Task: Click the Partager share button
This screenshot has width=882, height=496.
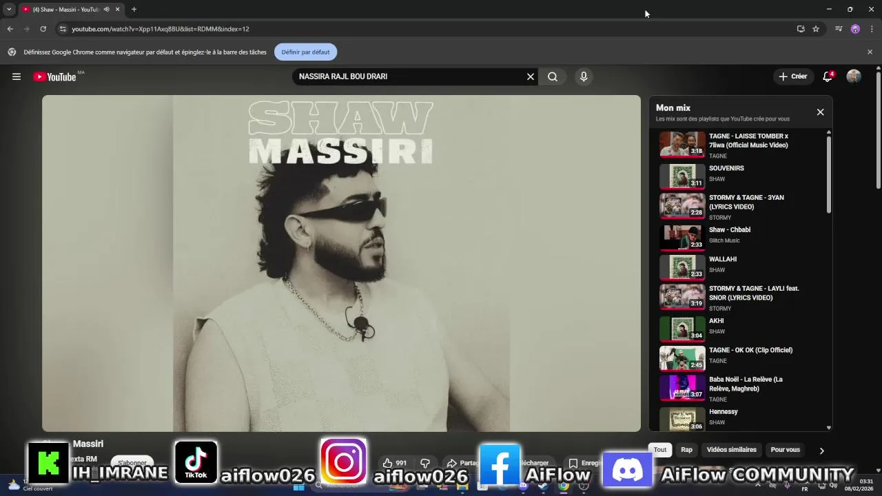Action: [x=462, y=463]
